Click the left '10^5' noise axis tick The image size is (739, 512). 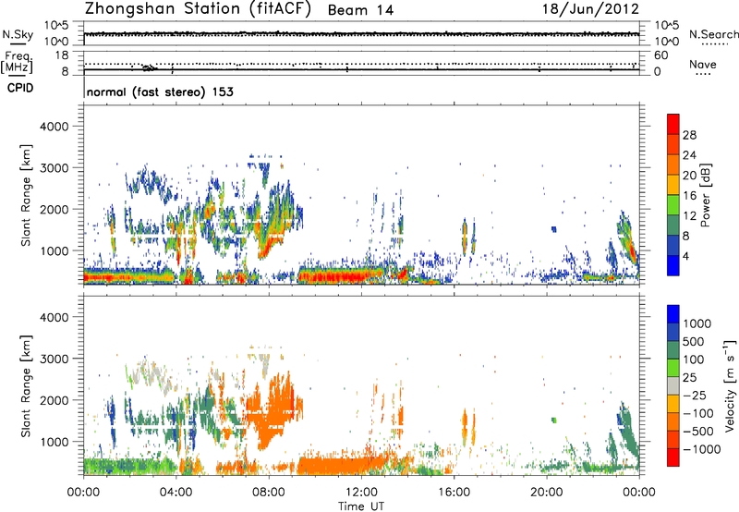(56, 25)
